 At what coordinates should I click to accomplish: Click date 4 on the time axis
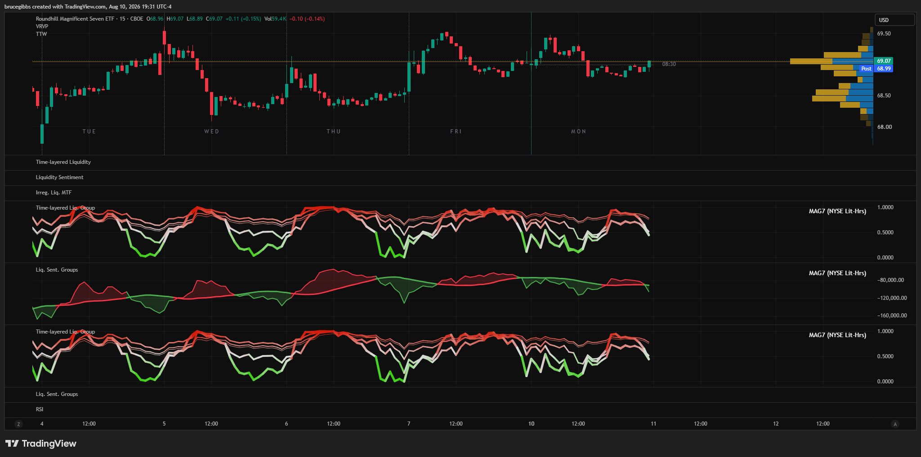point(42,424)
